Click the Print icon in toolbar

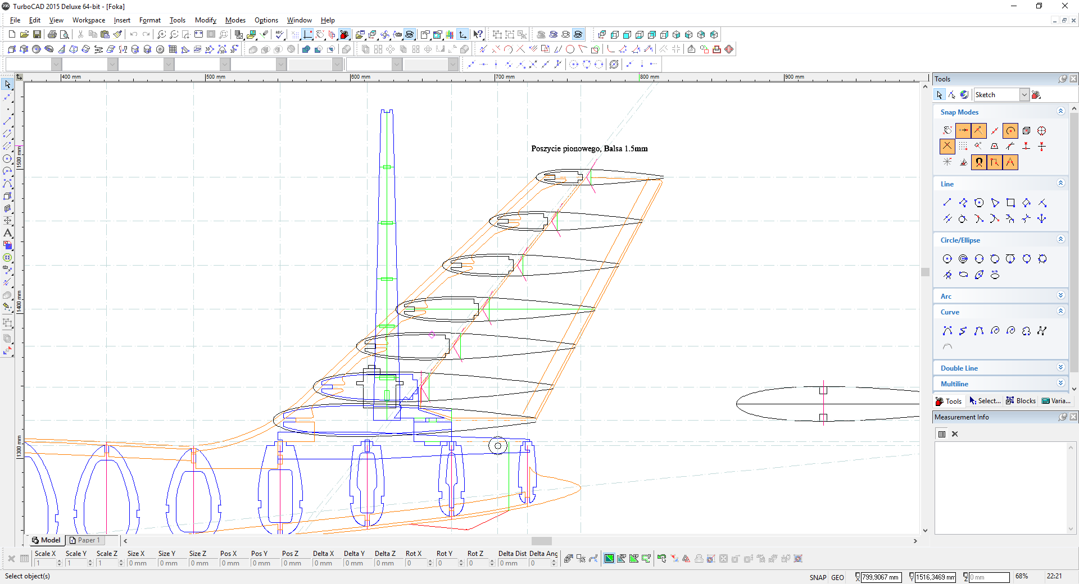tap(52, 35)
